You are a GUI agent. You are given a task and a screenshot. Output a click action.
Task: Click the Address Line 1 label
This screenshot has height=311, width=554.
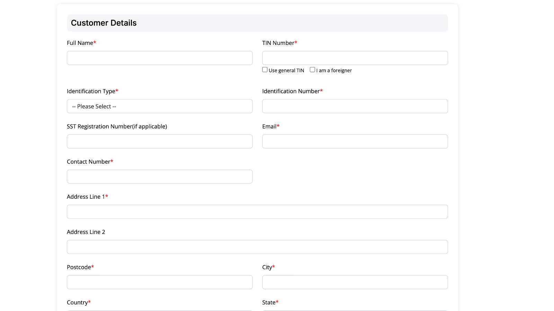tap(87, 197)
